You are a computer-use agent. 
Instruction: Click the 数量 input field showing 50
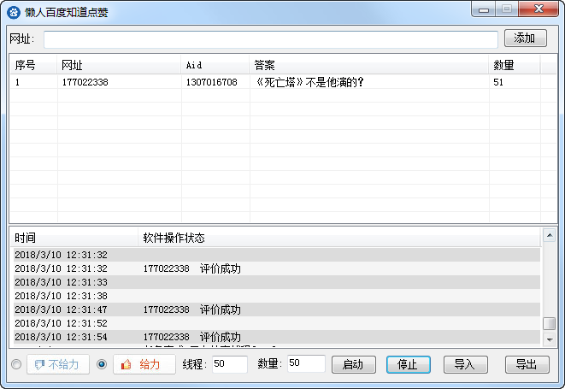pos(306,363)
